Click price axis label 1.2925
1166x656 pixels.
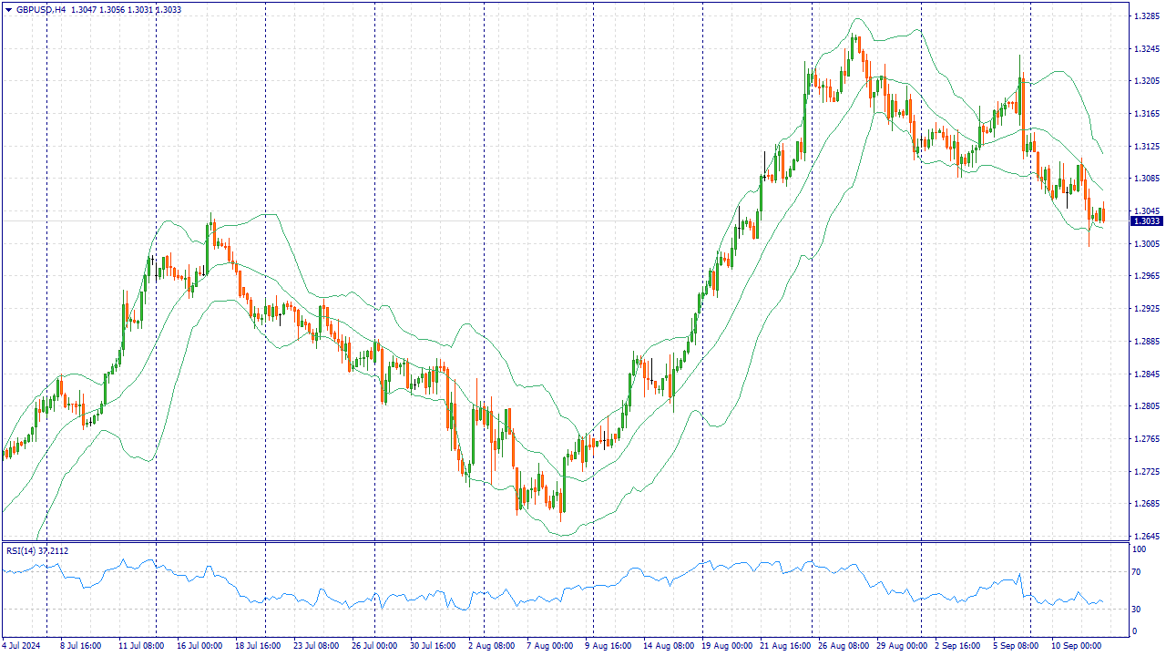pyautogui.click(x=1146, y=309)
